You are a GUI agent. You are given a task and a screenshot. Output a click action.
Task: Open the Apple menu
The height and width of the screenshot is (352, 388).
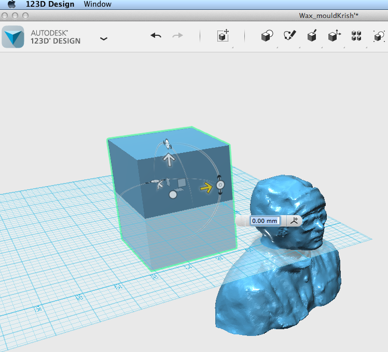tap(11, 4)
